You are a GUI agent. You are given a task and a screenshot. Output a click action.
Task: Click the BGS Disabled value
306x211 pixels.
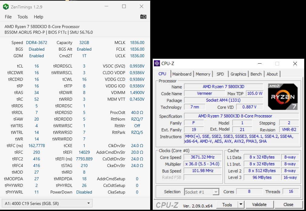click(37, 49)
